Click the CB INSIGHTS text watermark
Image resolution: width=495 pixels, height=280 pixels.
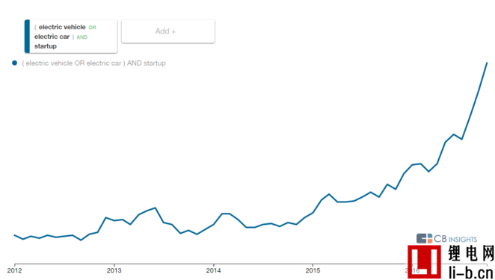[x=455, y=239]
